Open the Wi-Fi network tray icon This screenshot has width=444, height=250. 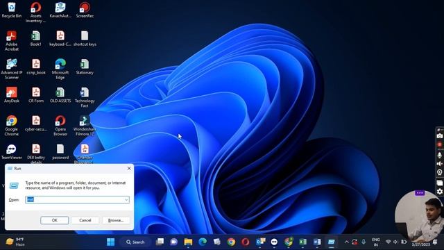click(x=388, y=242)
